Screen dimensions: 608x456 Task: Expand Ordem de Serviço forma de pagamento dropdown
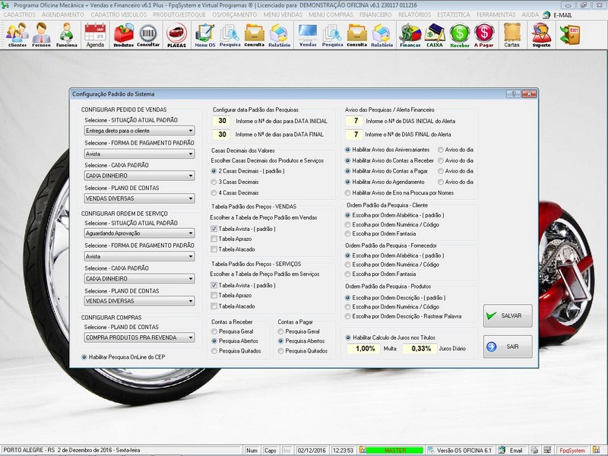191,256
